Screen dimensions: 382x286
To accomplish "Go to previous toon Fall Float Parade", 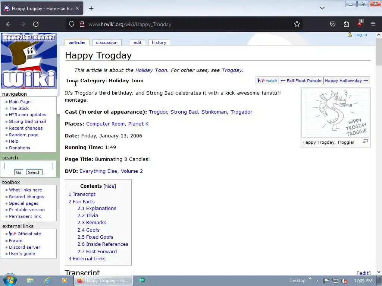I will tap(301, 80).
